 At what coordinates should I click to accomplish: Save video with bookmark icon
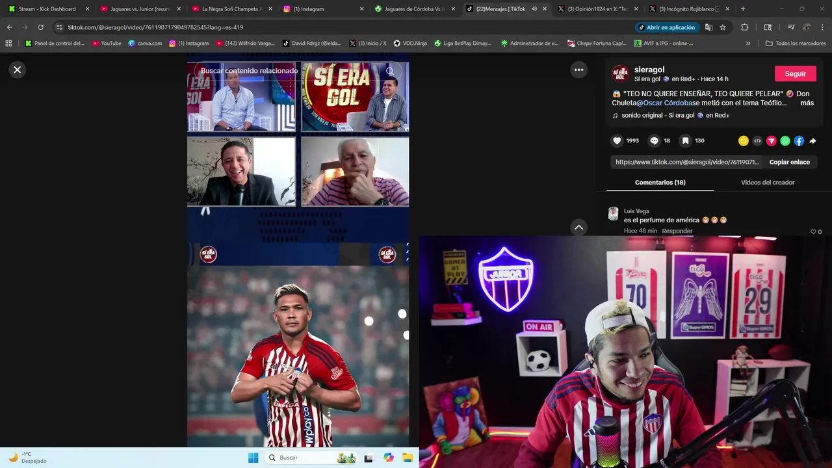685,140
